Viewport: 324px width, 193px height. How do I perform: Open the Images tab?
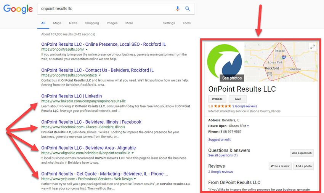[112, 23]
